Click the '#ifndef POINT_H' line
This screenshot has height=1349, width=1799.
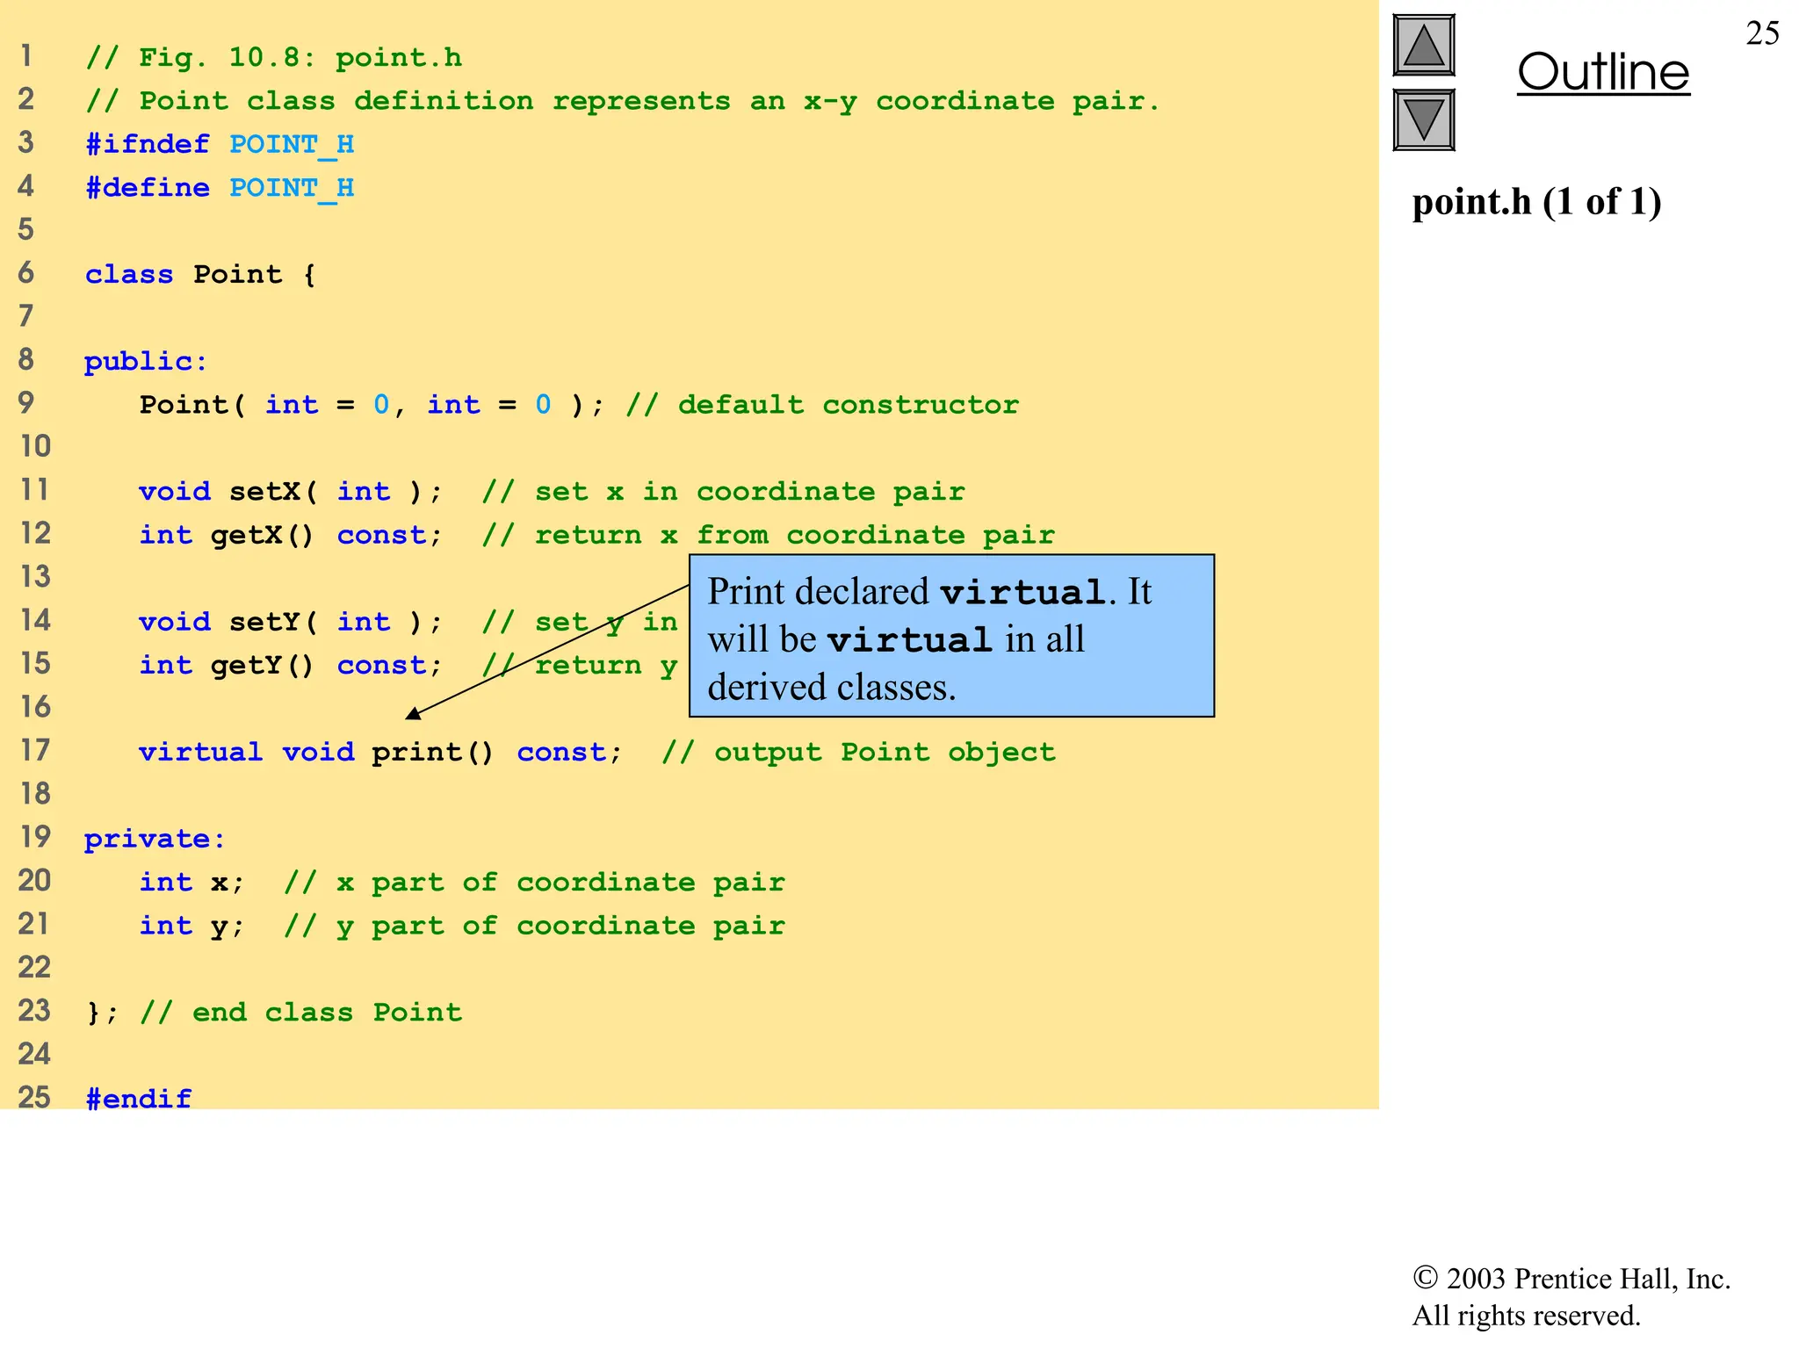tap(220, 144)
